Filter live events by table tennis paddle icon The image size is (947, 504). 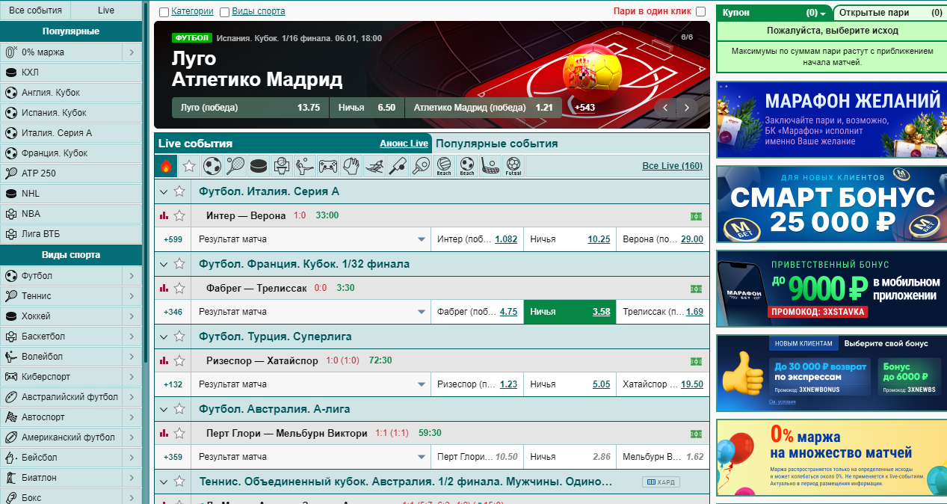pyautogui.click(x=420, y=165)
